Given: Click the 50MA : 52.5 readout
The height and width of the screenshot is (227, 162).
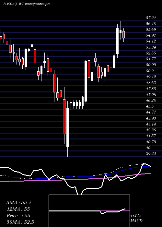Looking at the screenshot, I should pyautogui.click(x=20, y=222).
